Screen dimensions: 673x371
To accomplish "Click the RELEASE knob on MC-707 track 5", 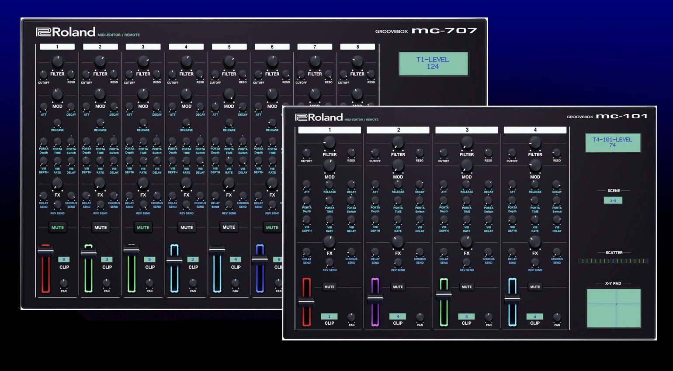I will [x=229, y=123].
